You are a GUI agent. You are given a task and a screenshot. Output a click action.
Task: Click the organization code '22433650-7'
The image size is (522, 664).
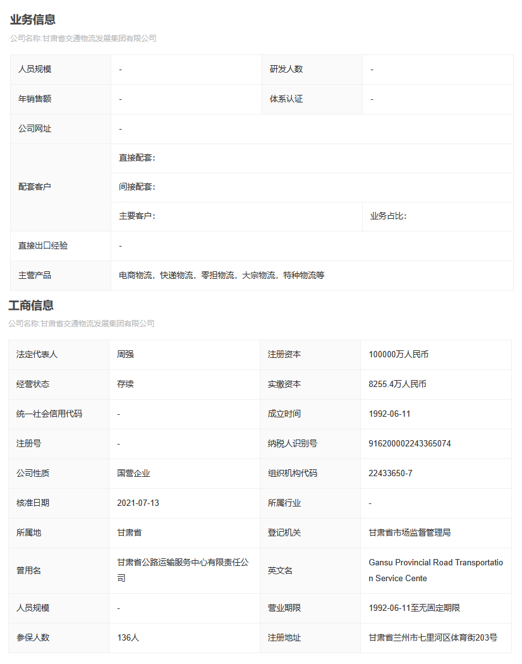tap(391, 473)
